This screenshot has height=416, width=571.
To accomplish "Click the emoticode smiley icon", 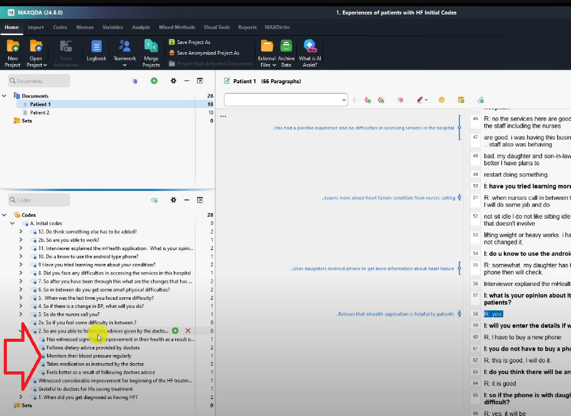I will [x=441, y=100].
